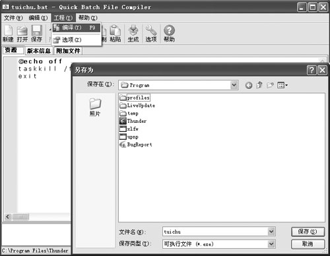
Task: Open the Options (选项) wrench toolbar icon
Action: [151, 34]
